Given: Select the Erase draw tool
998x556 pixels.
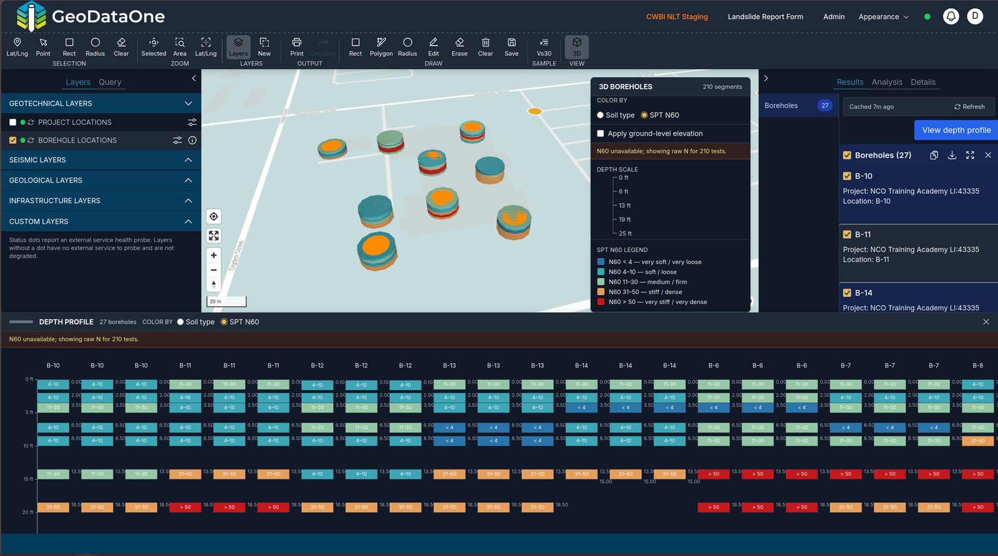Looking at the screenshot, I should tap(460, 47).
